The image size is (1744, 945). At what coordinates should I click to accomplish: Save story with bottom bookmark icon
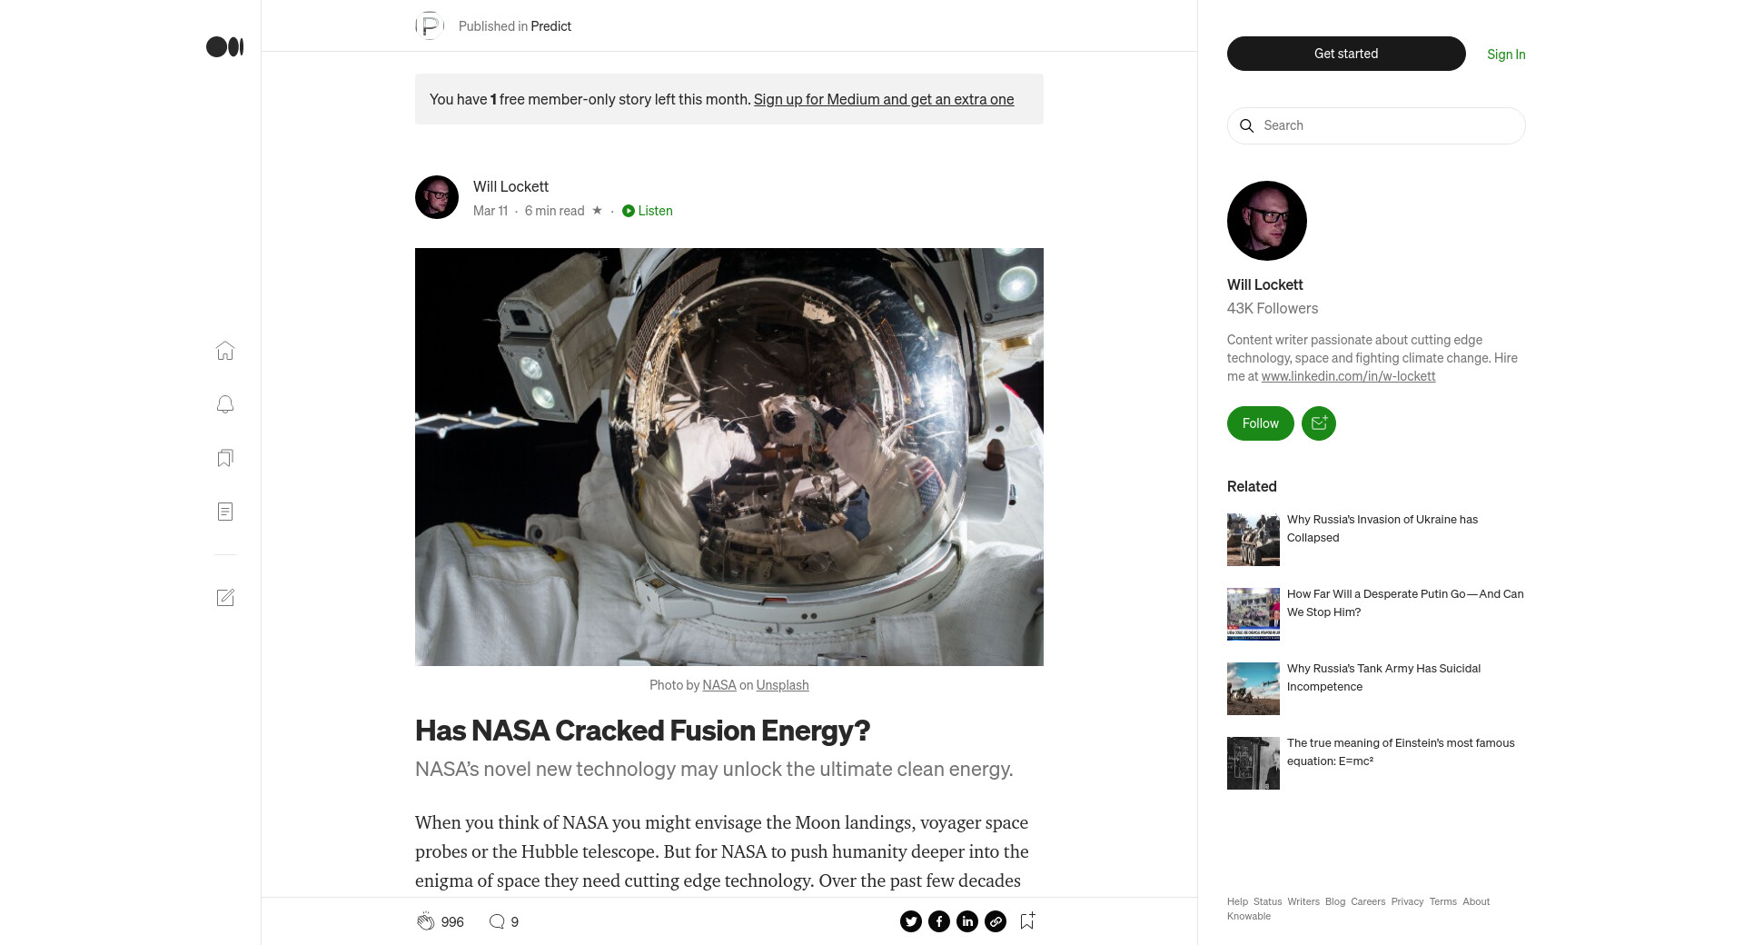click(x=1027, y=921)
